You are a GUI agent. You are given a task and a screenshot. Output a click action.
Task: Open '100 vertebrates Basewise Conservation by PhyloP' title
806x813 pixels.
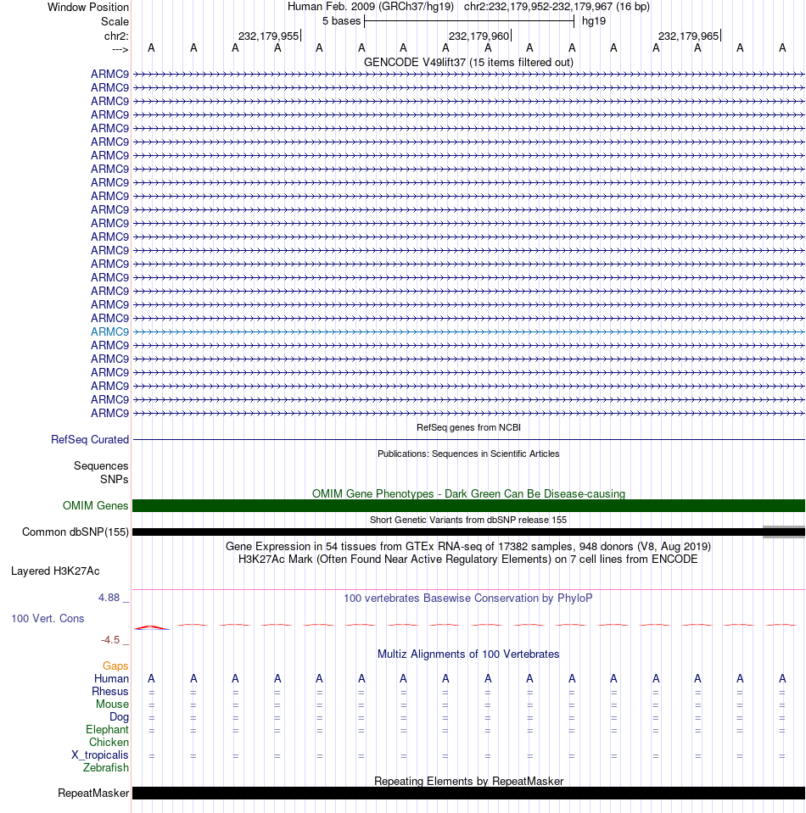[468, 599]
